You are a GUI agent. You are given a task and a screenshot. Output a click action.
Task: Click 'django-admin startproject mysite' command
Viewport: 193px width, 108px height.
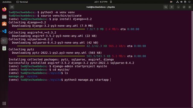click(80, 66)
